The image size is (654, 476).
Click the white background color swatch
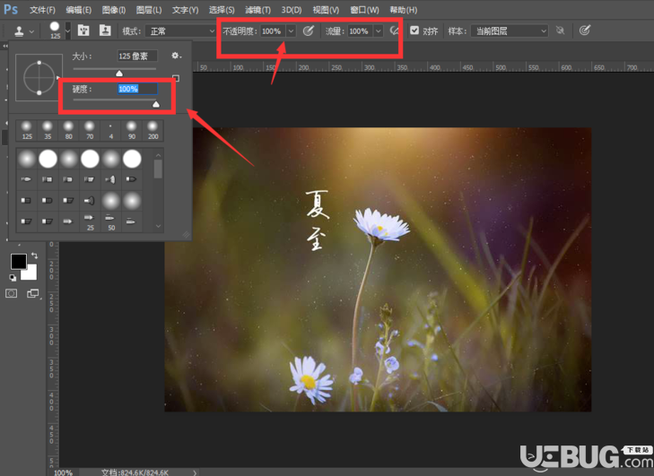30,273
